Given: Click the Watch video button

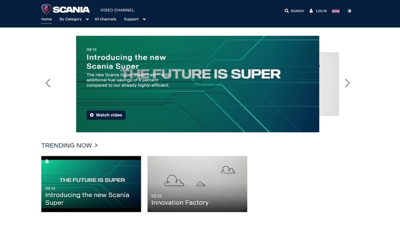Looking at the screenshot, I should [x=106, y=115].
